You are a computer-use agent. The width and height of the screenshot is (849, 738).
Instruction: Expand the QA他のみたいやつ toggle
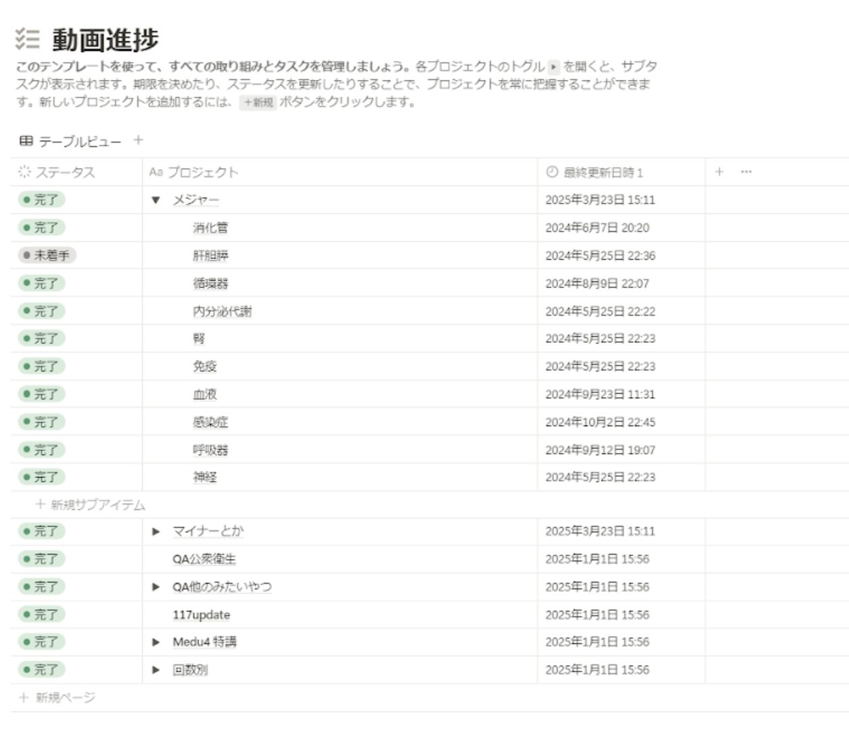[x=156, y=587]
